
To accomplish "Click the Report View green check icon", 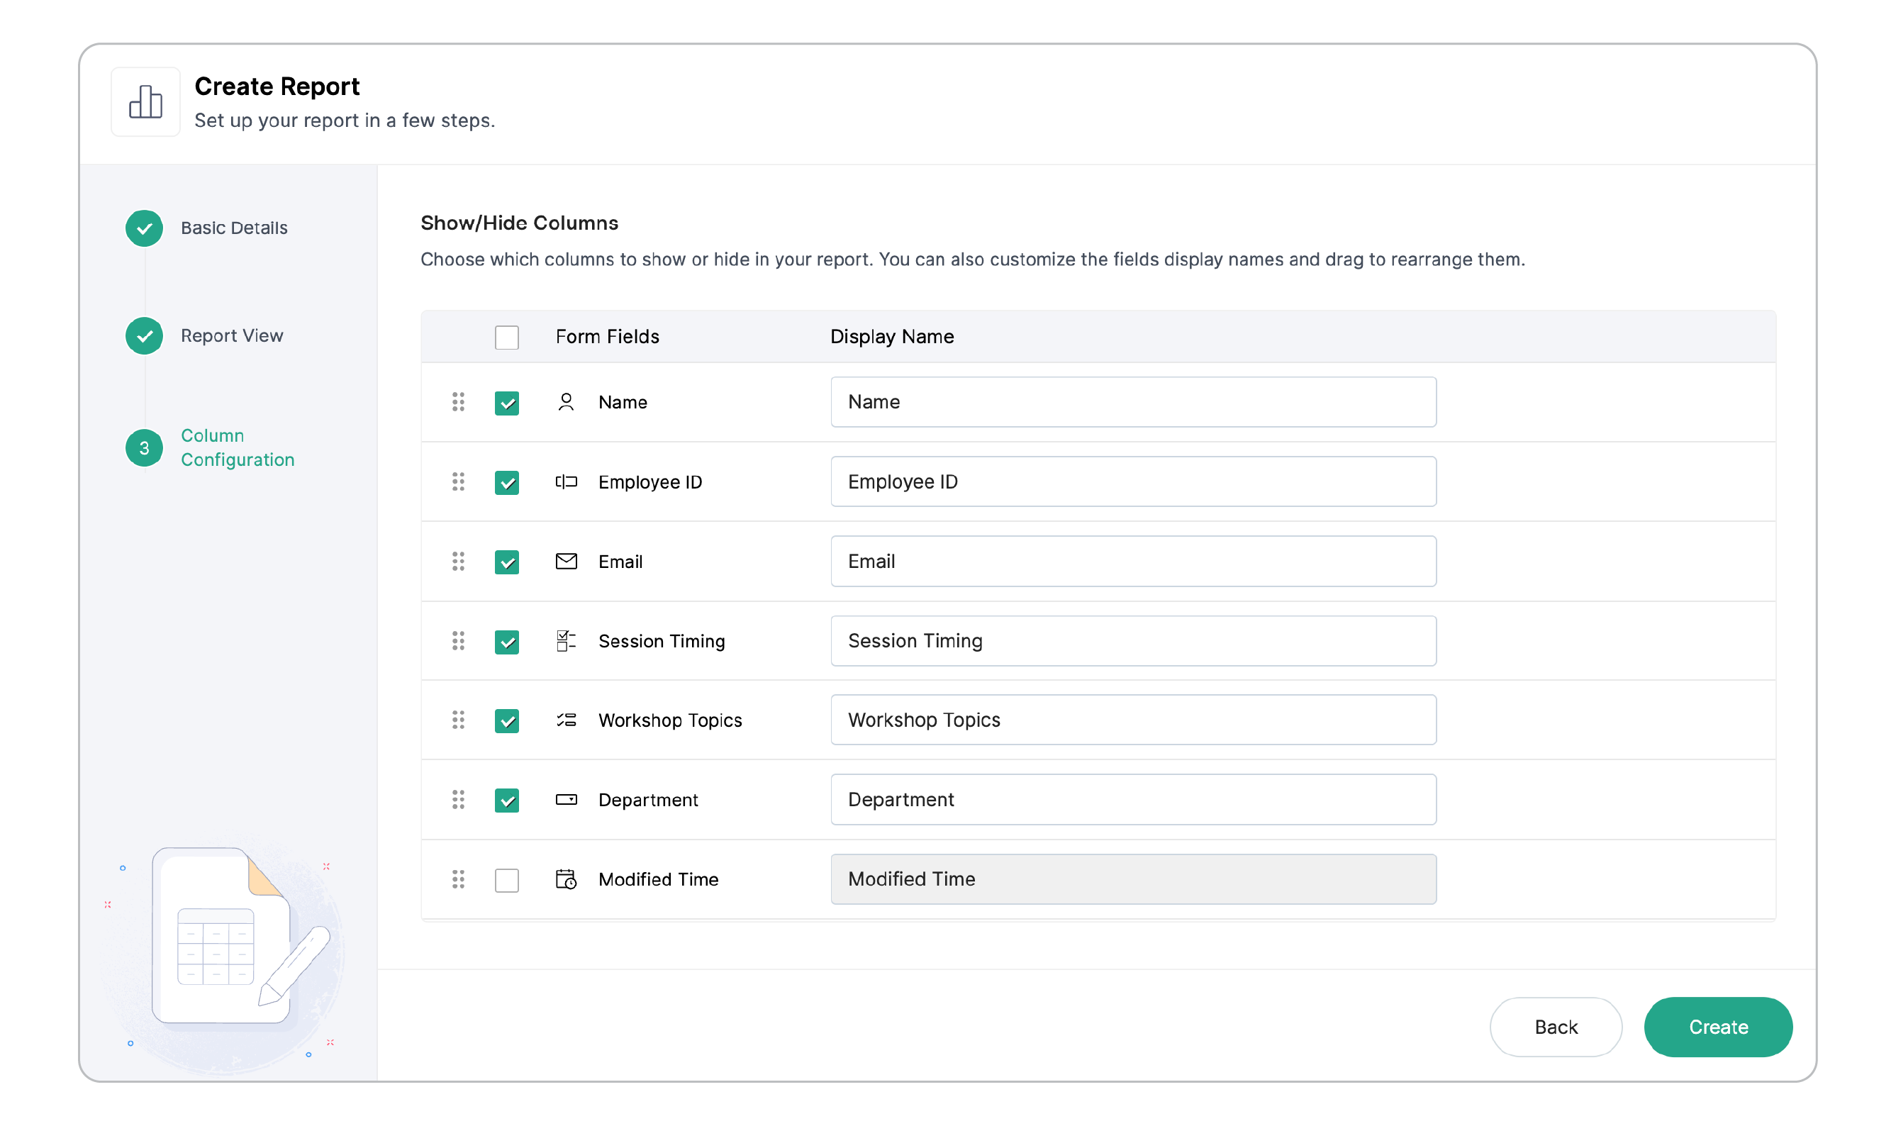I will click(x=144, y=336).
